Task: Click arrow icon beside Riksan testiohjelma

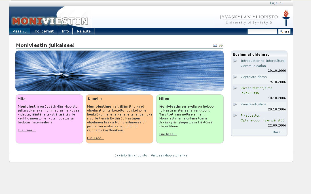Action: tap(235, 88)
